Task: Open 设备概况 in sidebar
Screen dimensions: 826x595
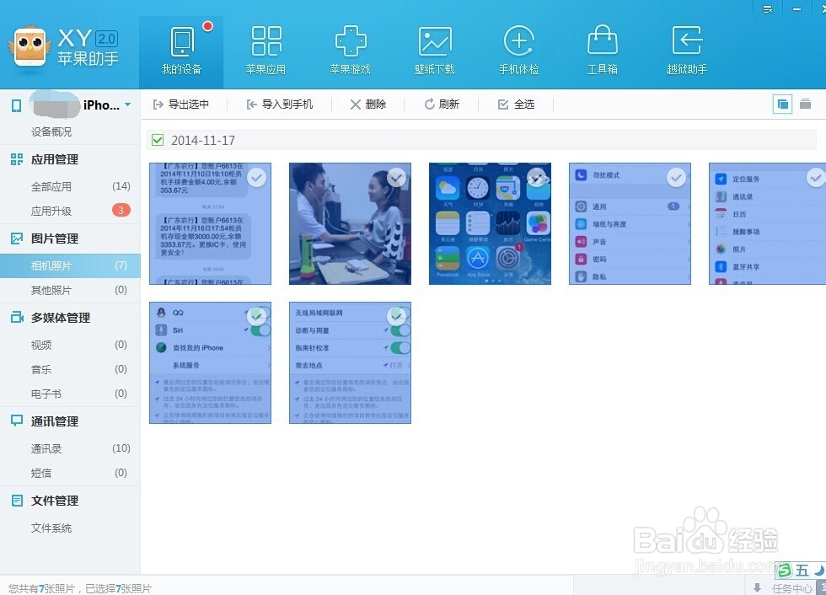Action: 51,131
